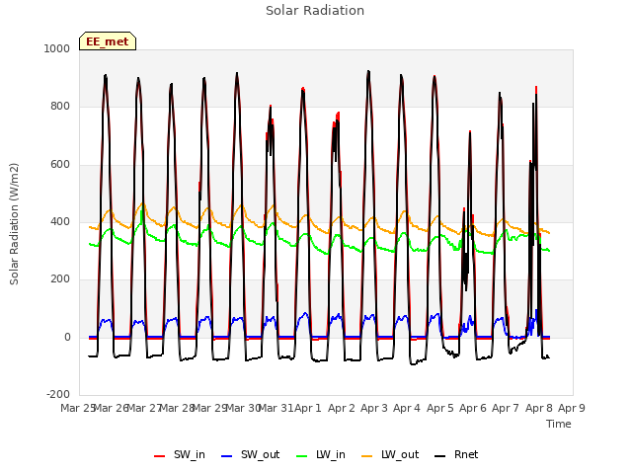Toggle the SW_in legend entry

pyautogui.click(x=180, y=454)
